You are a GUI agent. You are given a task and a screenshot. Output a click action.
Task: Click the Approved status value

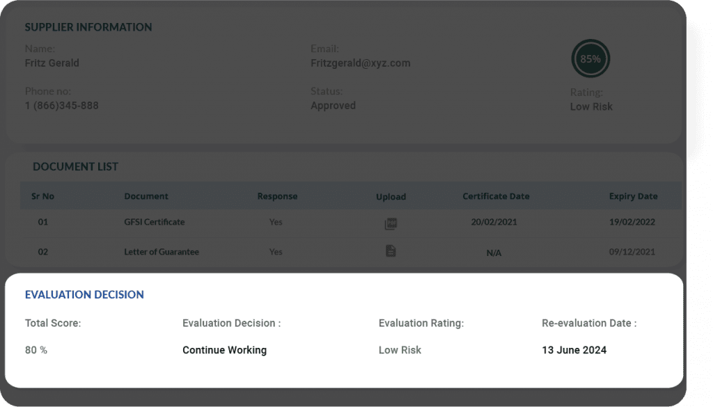pyautogui.click(x=333, y=106)
